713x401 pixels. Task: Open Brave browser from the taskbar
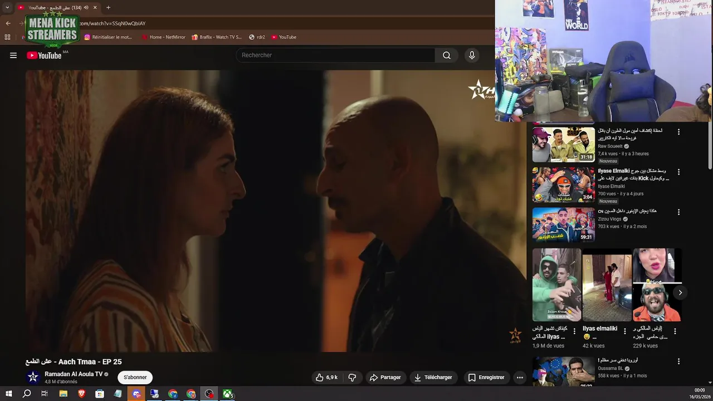pyautogui.click(x=82, y=394)
